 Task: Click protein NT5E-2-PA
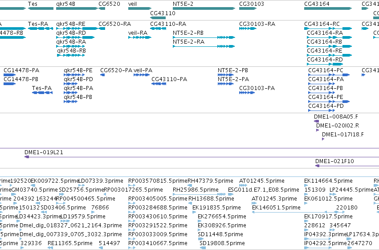tap(233, 79)
